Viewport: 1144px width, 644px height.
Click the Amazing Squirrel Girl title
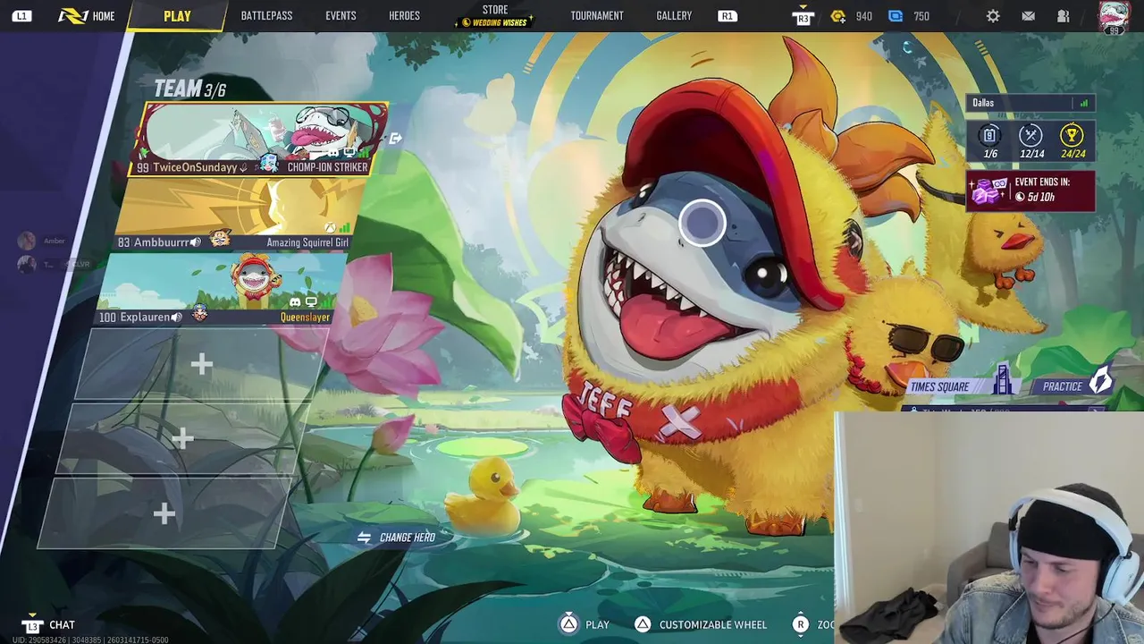(307, 242)
